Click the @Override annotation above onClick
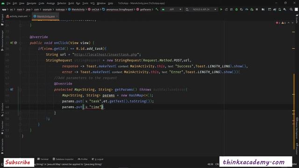Viewport: 299px width, 168px height. click(39, 37)
